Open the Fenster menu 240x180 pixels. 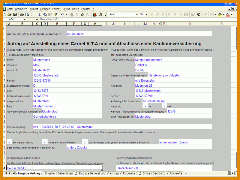point(85,9)
